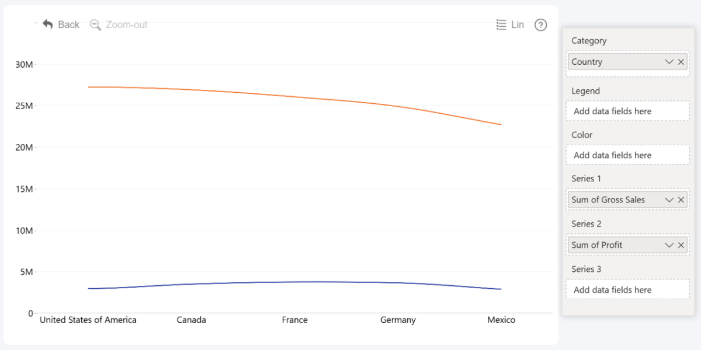The width and height of the screenshot is (701, 350).
Task: Click the Back button label
Action: [68, 24]
